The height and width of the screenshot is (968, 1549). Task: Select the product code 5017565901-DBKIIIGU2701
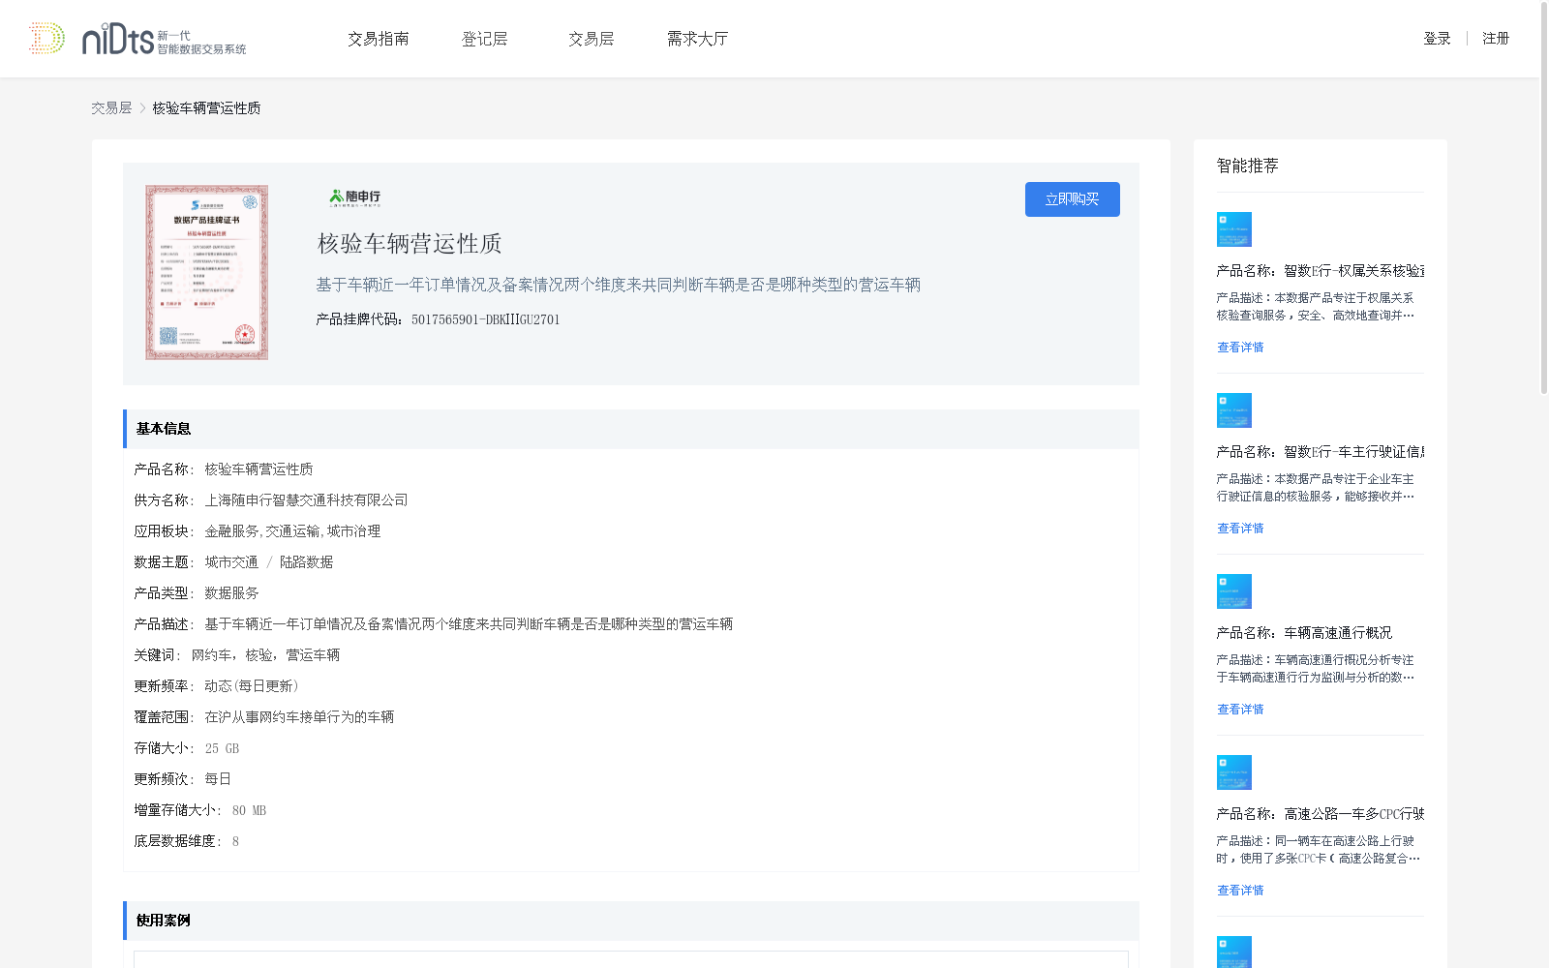485,319
